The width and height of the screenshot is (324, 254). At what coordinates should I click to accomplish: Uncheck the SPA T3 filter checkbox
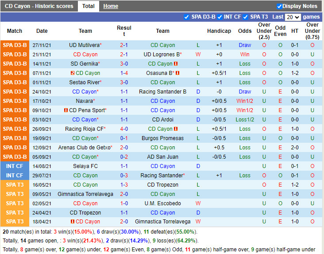[246, 17]
